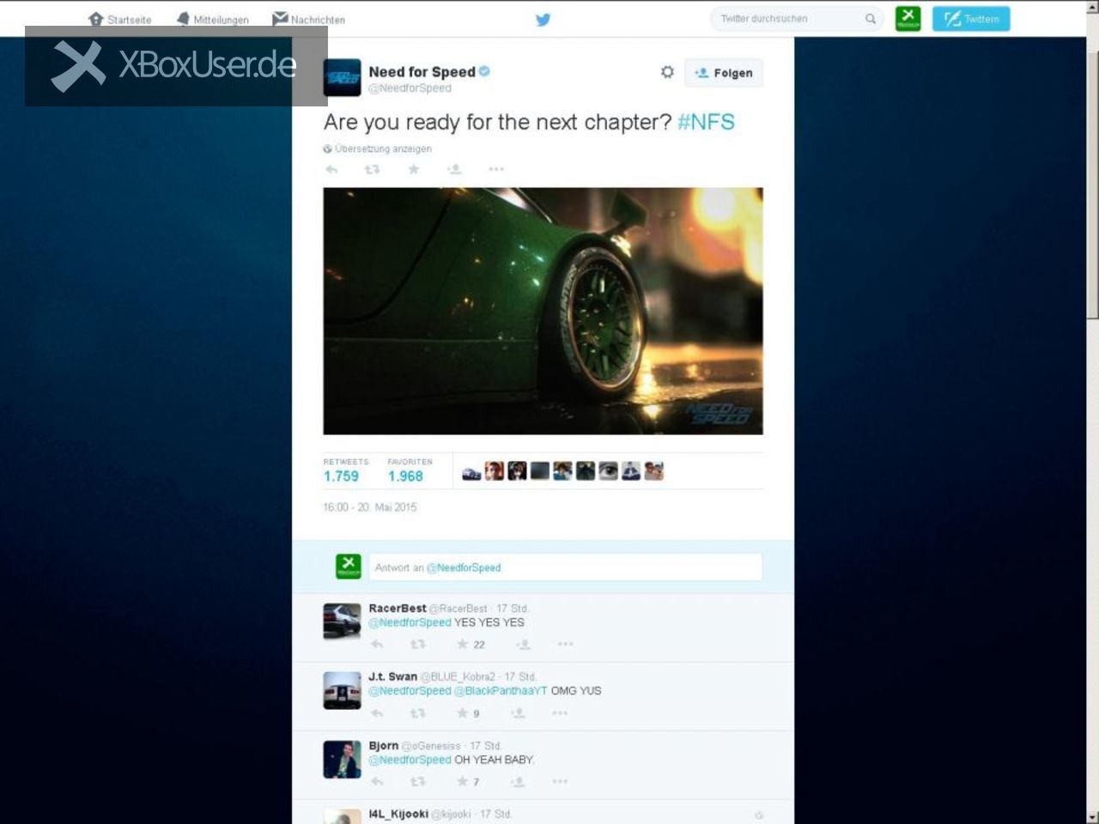Open the @NeedforSpeed mention in RacerBest's reply
This screenshot has height=824, width=1099.
click(x=410, y=622)
